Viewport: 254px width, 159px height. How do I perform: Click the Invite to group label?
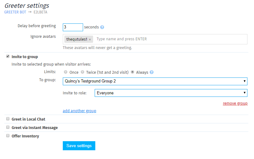(25, 57)
